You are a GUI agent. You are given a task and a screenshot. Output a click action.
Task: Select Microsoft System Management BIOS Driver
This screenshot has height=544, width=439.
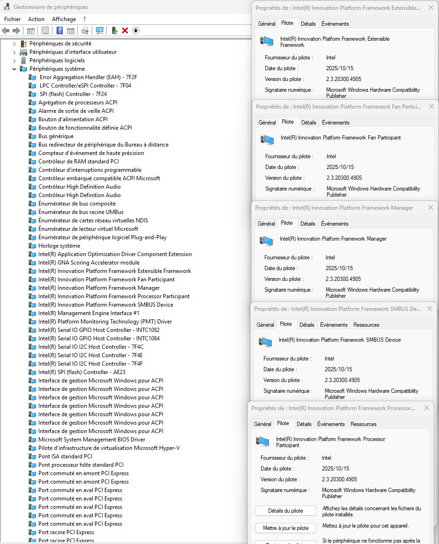[x=92, y=440]
